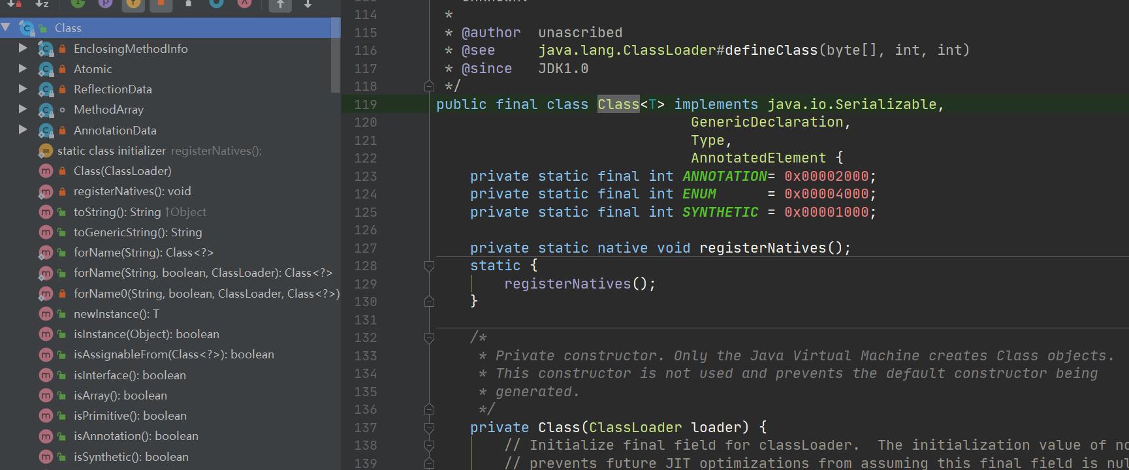Viewport: 1129px width, 470px height.
Task: Click AnnotatedElement in implements list
Action: (759, 158)
